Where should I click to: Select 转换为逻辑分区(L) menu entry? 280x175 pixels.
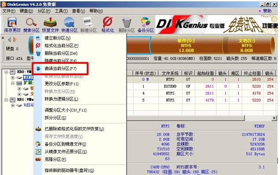(81, 99)
